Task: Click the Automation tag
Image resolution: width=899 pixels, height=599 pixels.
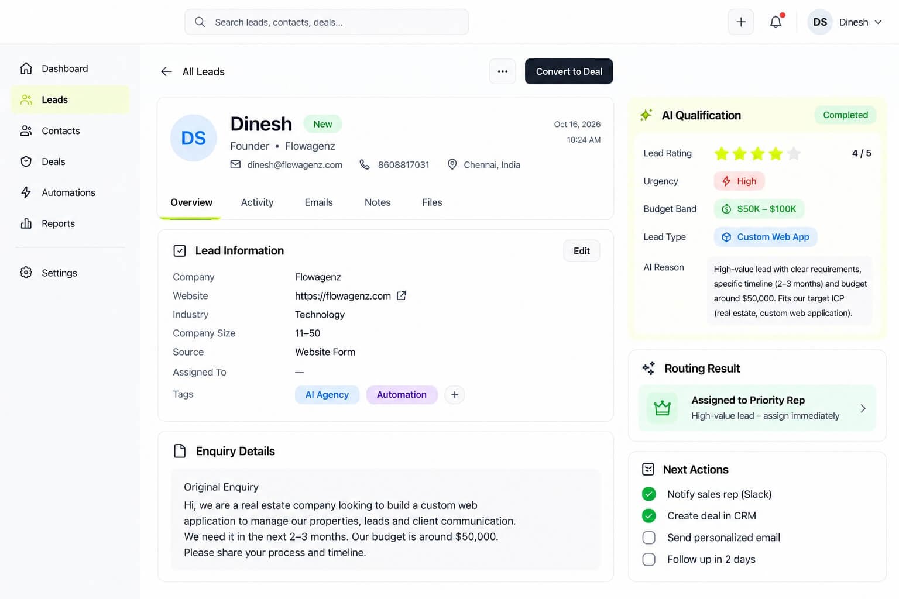Action: coord(402,395)
